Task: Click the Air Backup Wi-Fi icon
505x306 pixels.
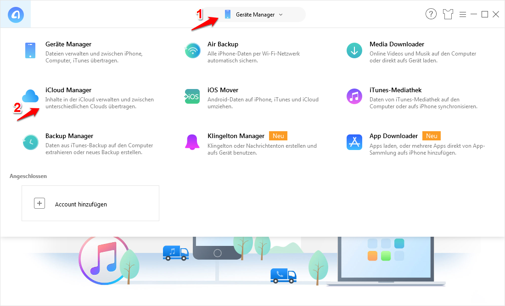Action: tap(193, 50)
